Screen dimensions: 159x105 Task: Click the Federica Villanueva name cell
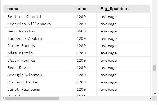(38, 24)
